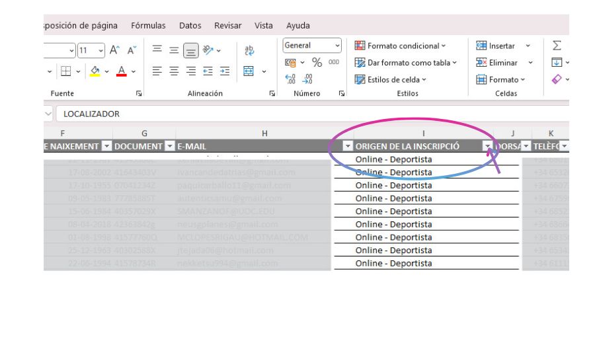Open the Ayuda tab
This screenshot has width=589, height=347.
(298, 26)
